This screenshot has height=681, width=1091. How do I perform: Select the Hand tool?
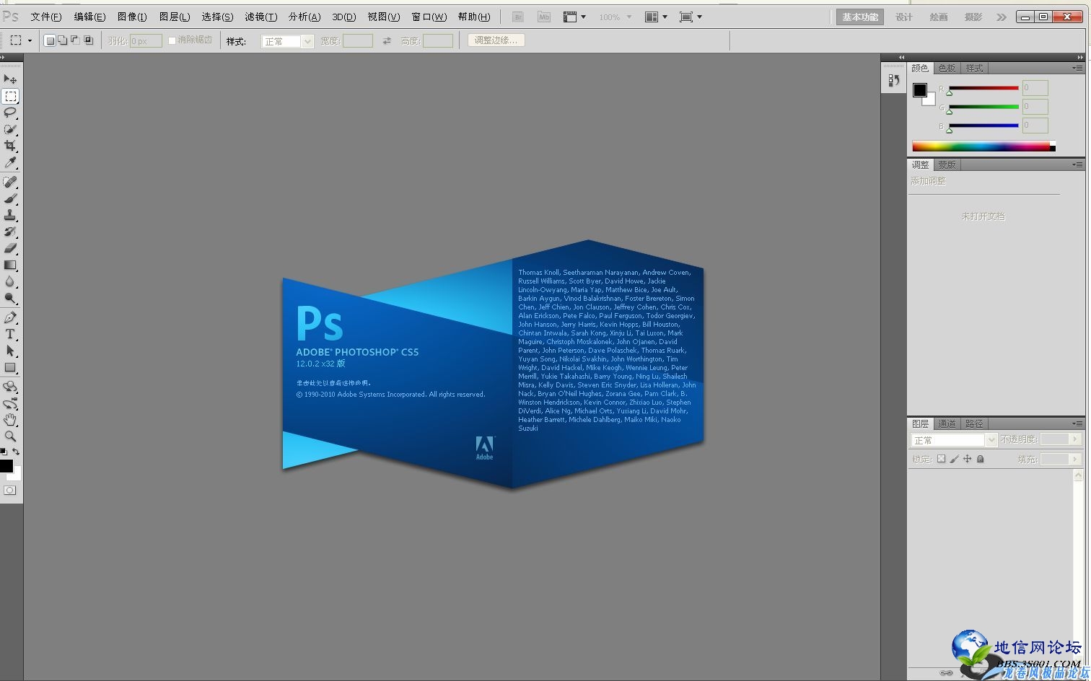point(10,420)
